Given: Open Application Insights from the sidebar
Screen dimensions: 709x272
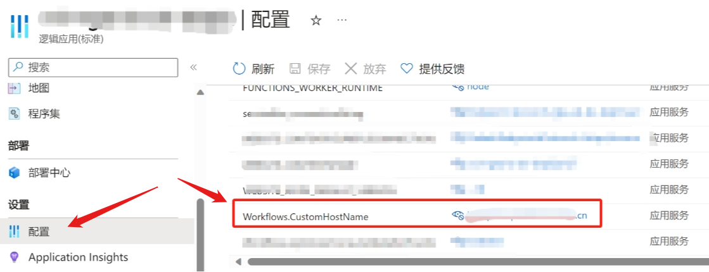Looking at the screenshot, I should pos(78,257).
